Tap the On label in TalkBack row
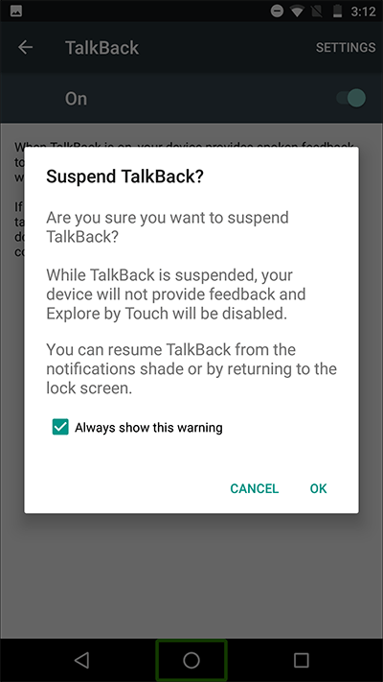The width and height of the screenshot is (383, 682). [76, 99]
